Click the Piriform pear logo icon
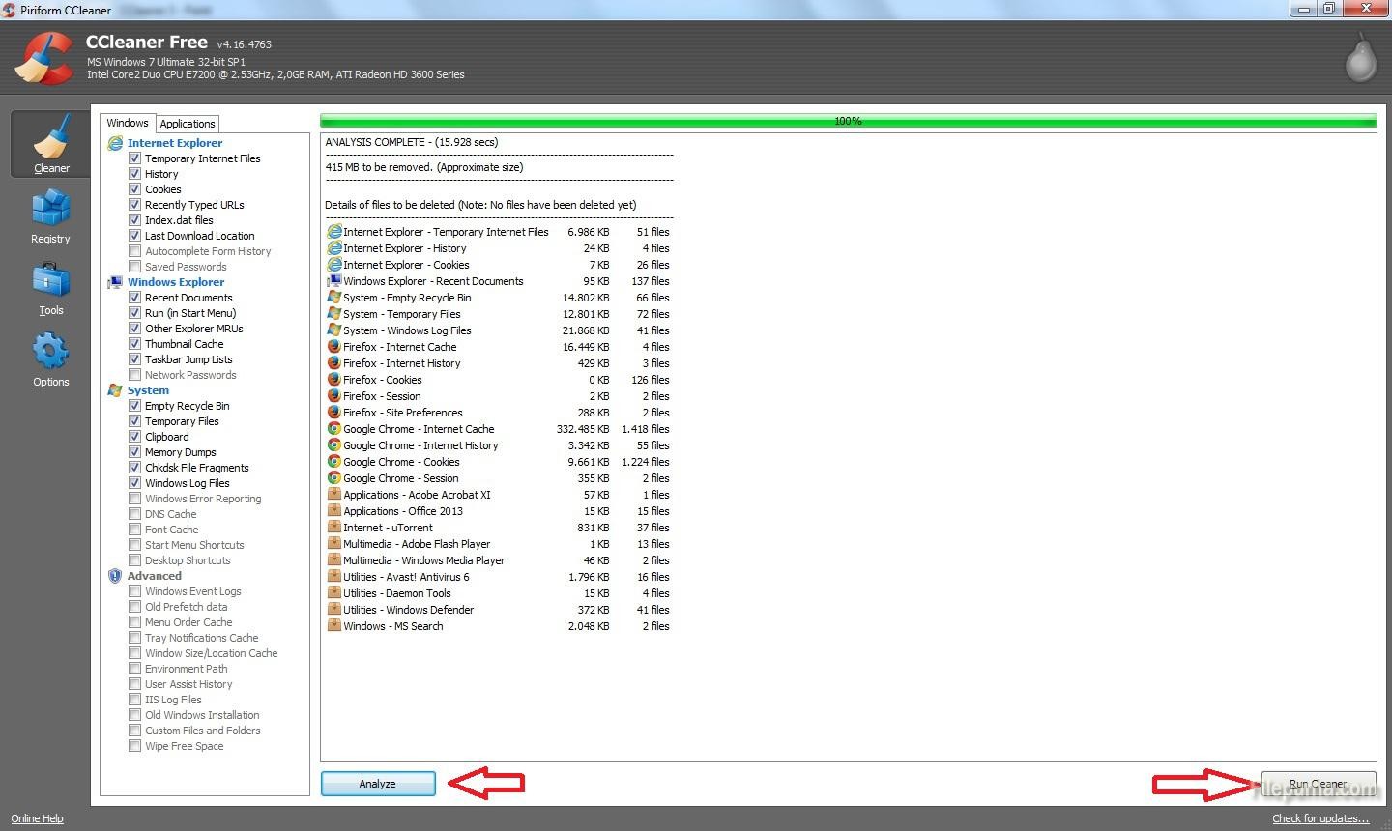The height and width of the screenshot is (831, 1392). coord(1360,58)
